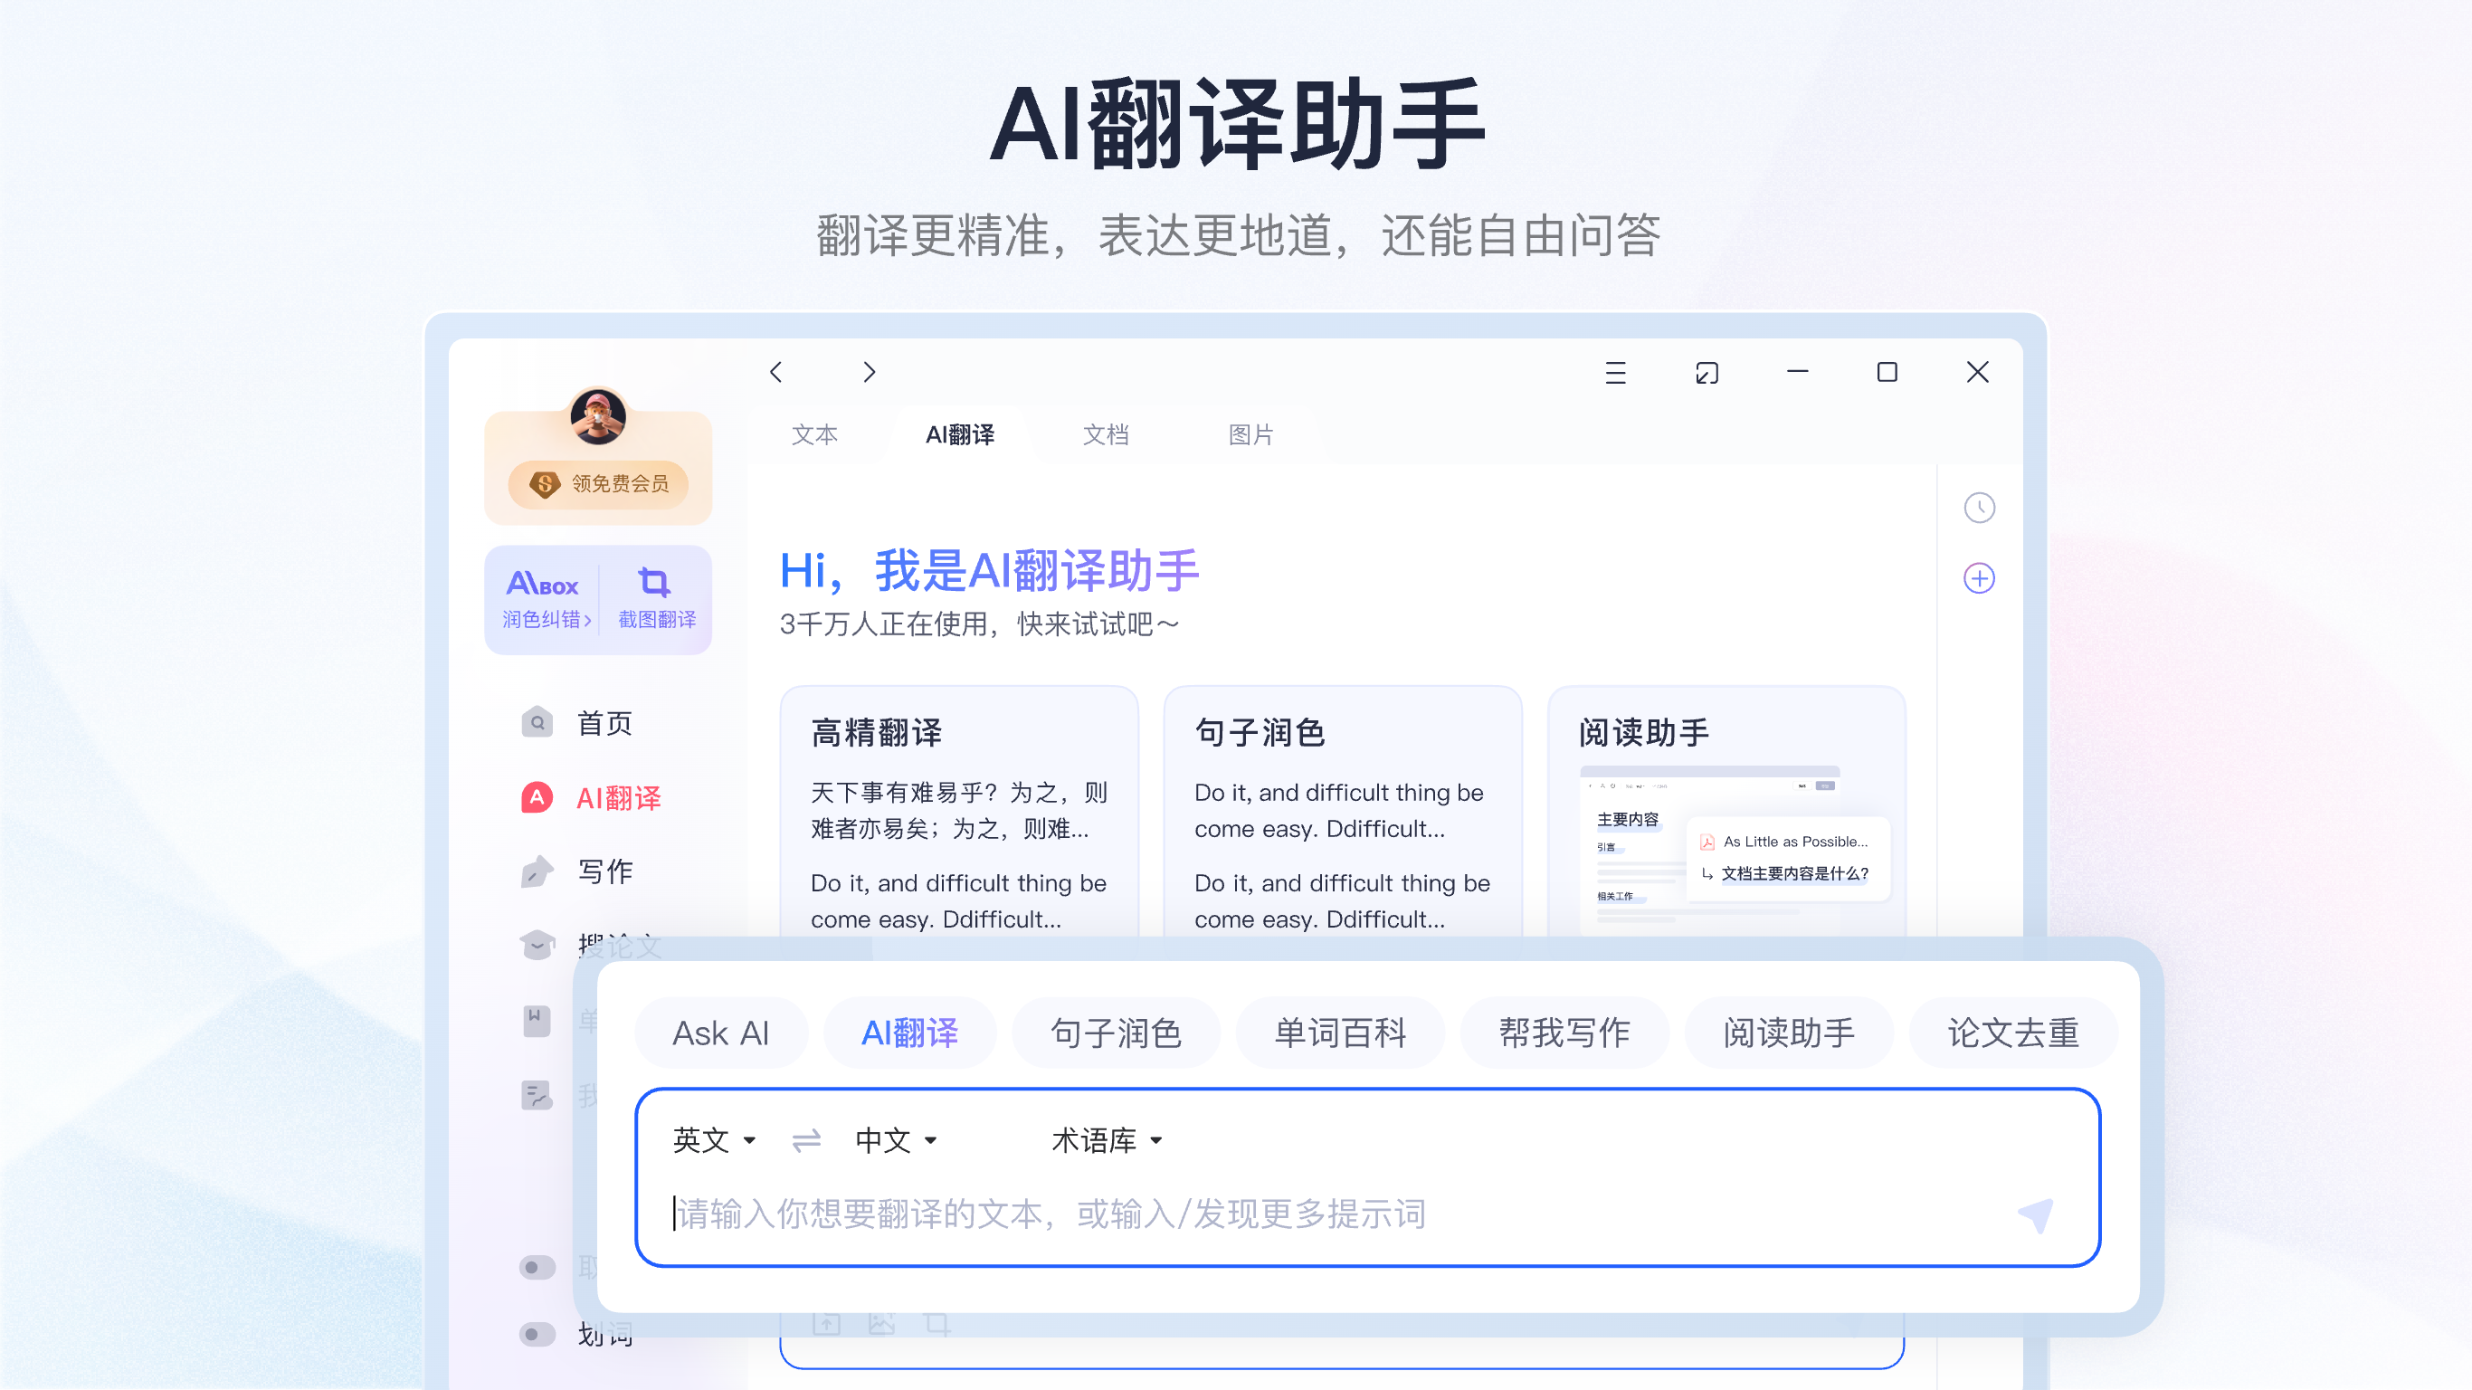Screen dimensions: 2472x1390
Task: Click the send arrow in translation input
Action: pyautogui.click(x=2034, y=1214)
